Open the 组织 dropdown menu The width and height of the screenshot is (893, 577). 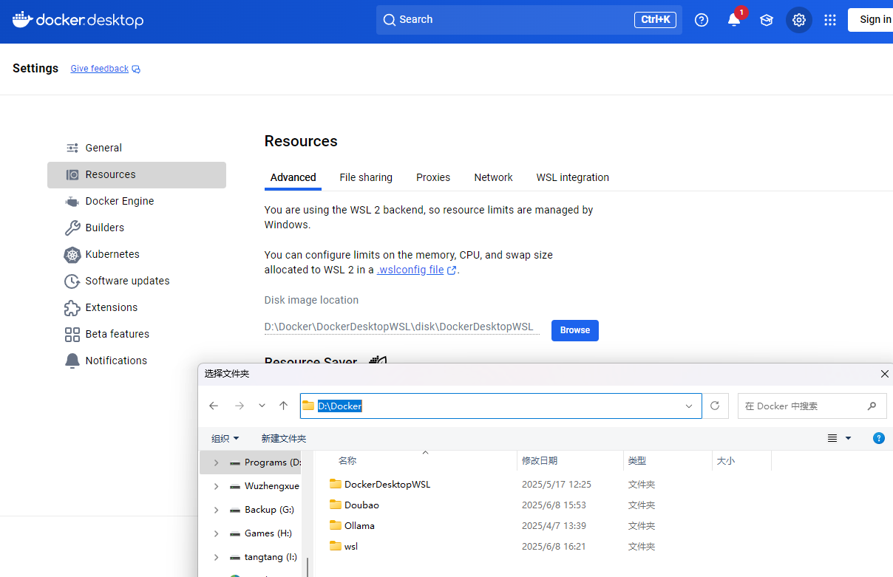[x=225, y=439]
